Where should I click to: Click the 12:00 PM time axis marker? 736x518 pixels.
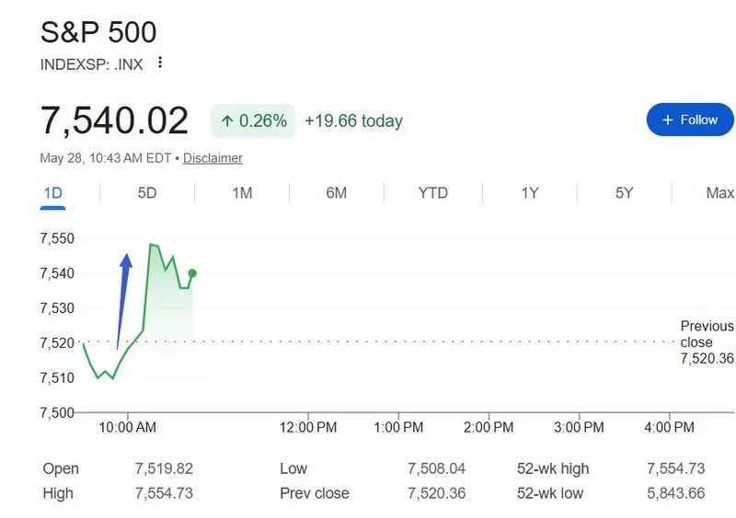coord(308,427)
